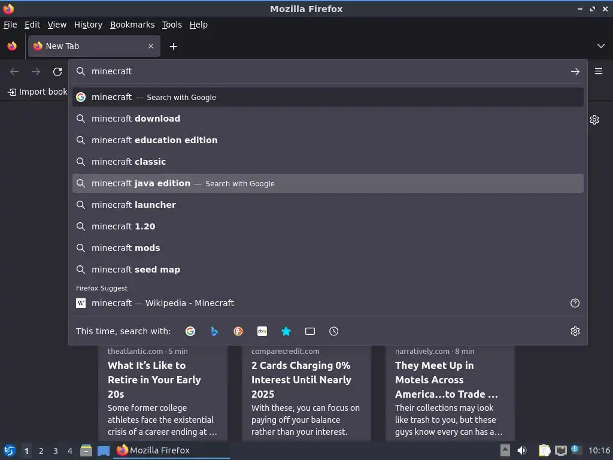Open Firefox View pinned tab icon

(12, 46)
